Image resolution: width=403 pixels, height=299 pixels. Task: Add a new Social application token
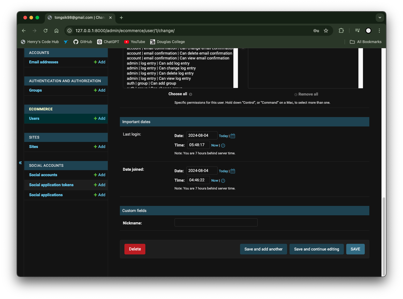pyautogui.click(x=100, y=185)
